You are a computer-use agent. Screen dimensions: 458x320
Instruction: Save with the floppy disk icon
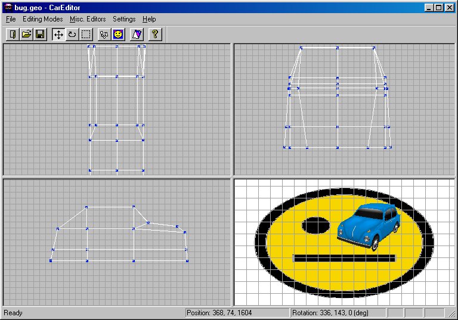click(x=40, y=35)
